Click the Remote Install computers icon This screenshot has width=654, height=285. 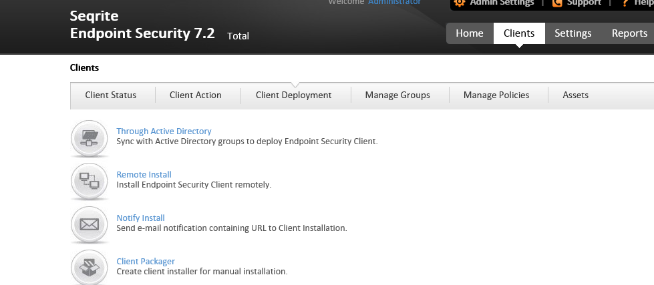pos(90,182)
